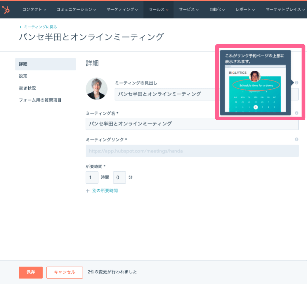Click the back arrow next to ミーティングに戻る

pos(21,27)
